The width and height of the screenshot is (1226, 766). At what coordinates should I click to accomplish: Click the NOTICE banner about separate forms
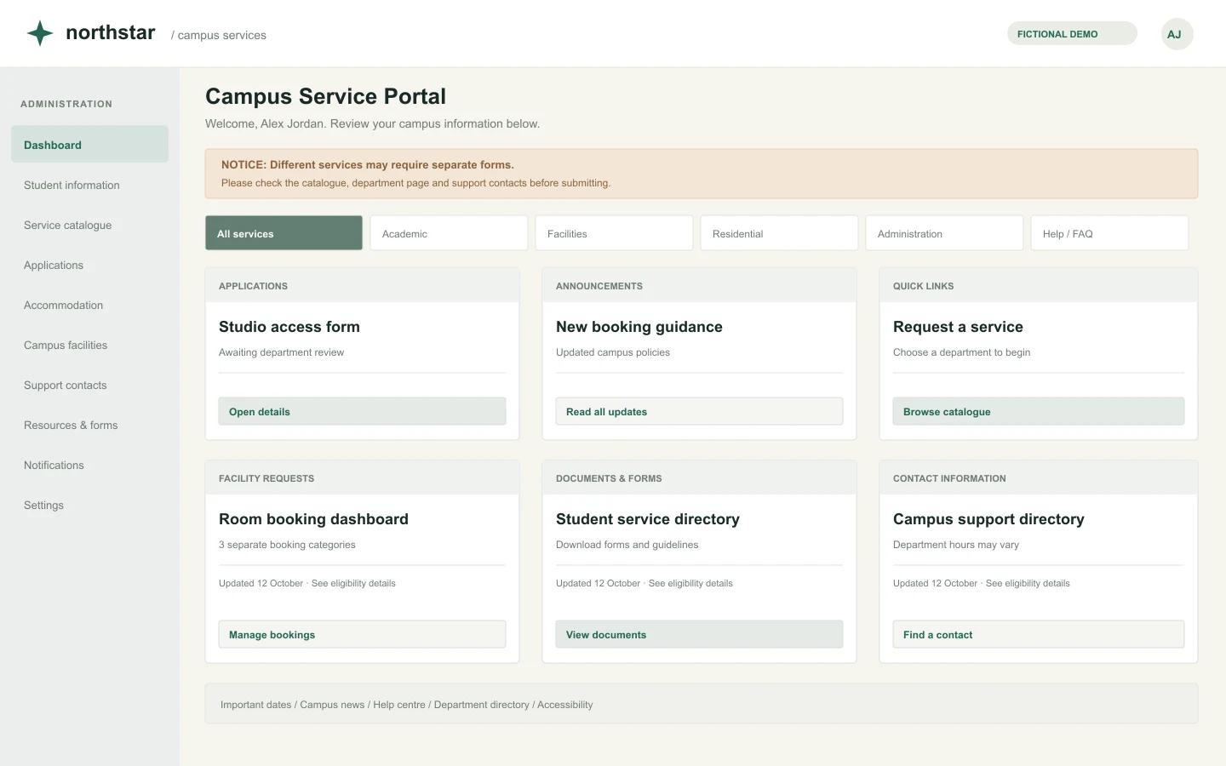[702, 174]
